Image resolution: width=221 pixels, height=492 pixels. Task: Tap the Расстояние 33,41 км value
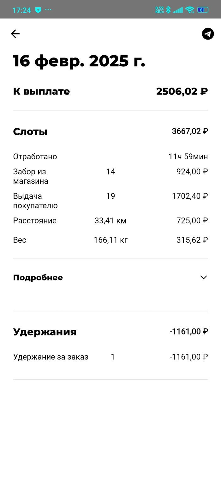[x=110, y=221]
